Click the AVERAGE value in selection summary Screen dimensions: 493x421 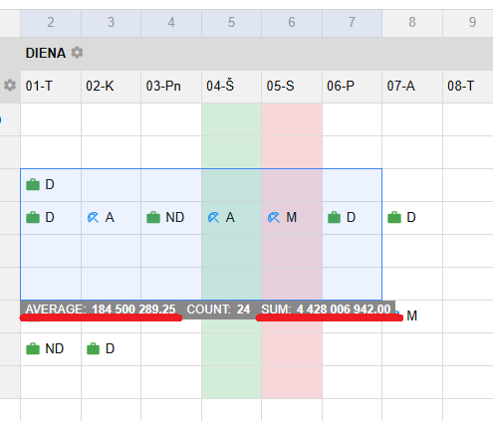click(x=133, y=310)
